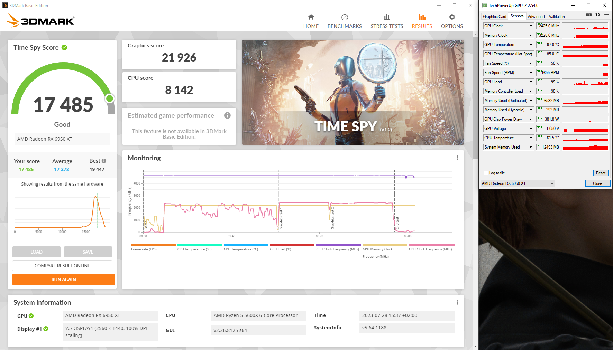This screenshot has height=350, width=613.
Task: Click the CPU test timeline marker
Action: 397,223
